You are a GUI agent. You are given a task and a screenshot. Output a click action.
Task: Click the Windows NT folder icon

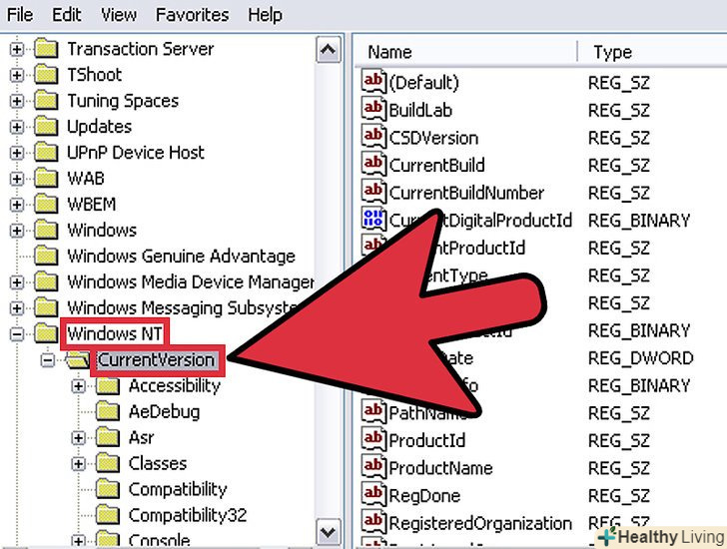click(x=46, y=333)
